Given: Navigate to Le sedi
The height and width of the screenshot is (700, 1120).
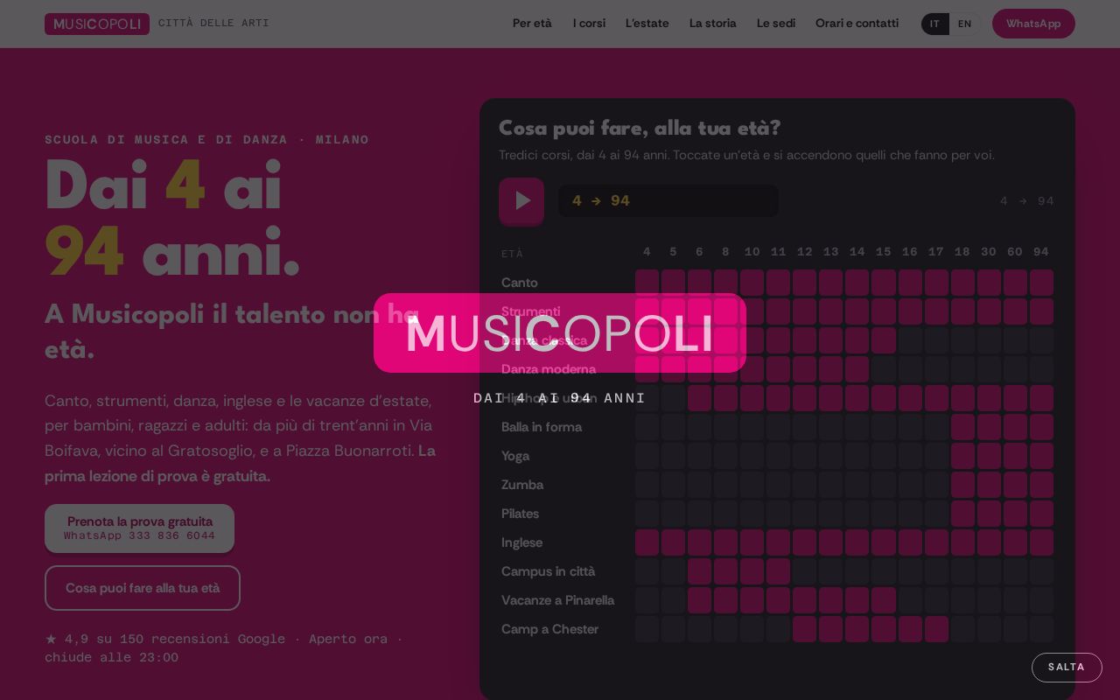Looking at the screenshot, I should pyautogui.click(x=776, y=24).
